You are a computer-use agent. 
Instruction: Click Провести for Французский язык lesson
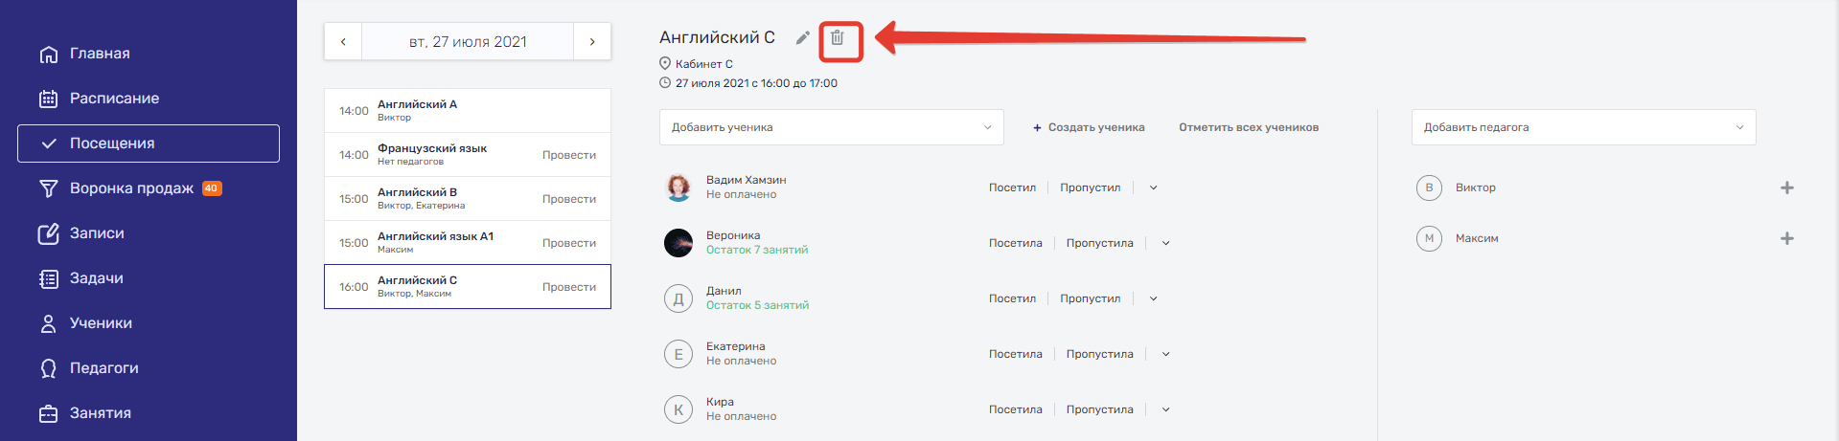[x=569, y=155]
